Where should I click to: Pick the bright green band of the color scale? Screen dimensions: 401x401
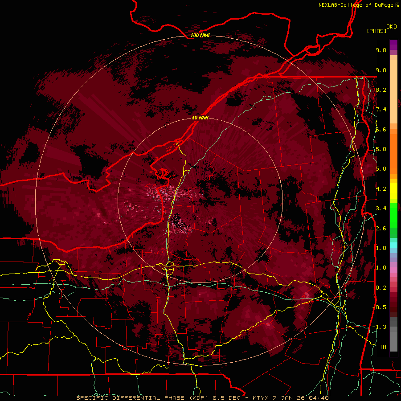393,215
